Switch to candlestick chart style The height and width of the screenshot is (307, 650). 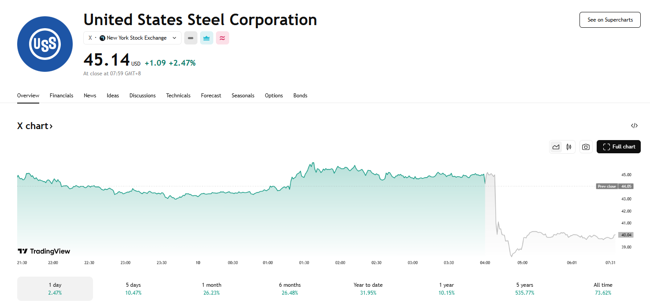(569, 147)
